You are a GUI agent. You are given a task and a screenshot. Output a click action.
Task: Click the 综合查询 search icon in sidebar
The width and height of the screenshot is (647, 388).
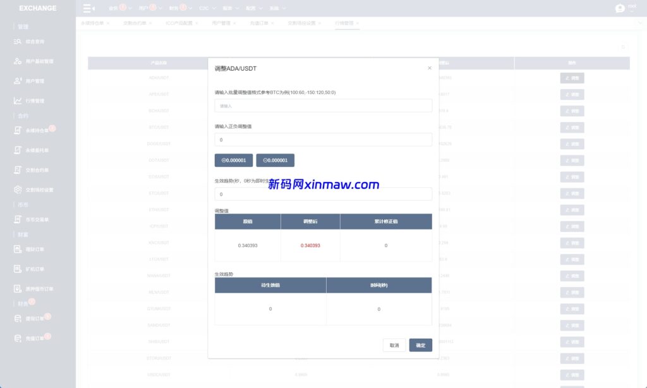[x=18, y=42]
